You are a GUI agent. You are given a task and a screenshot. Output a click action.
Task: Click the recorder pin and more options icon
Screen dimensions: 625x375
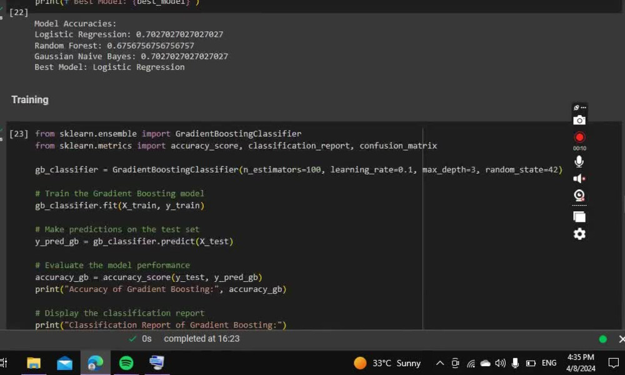(x=579, y=107)
